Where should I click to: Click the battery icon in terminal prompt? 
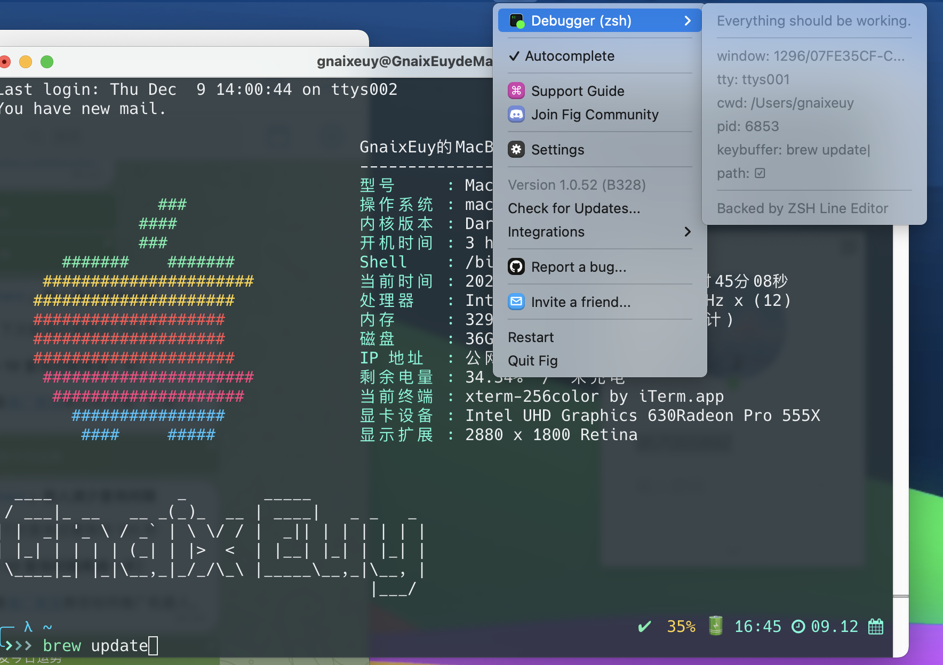[716, 626]
